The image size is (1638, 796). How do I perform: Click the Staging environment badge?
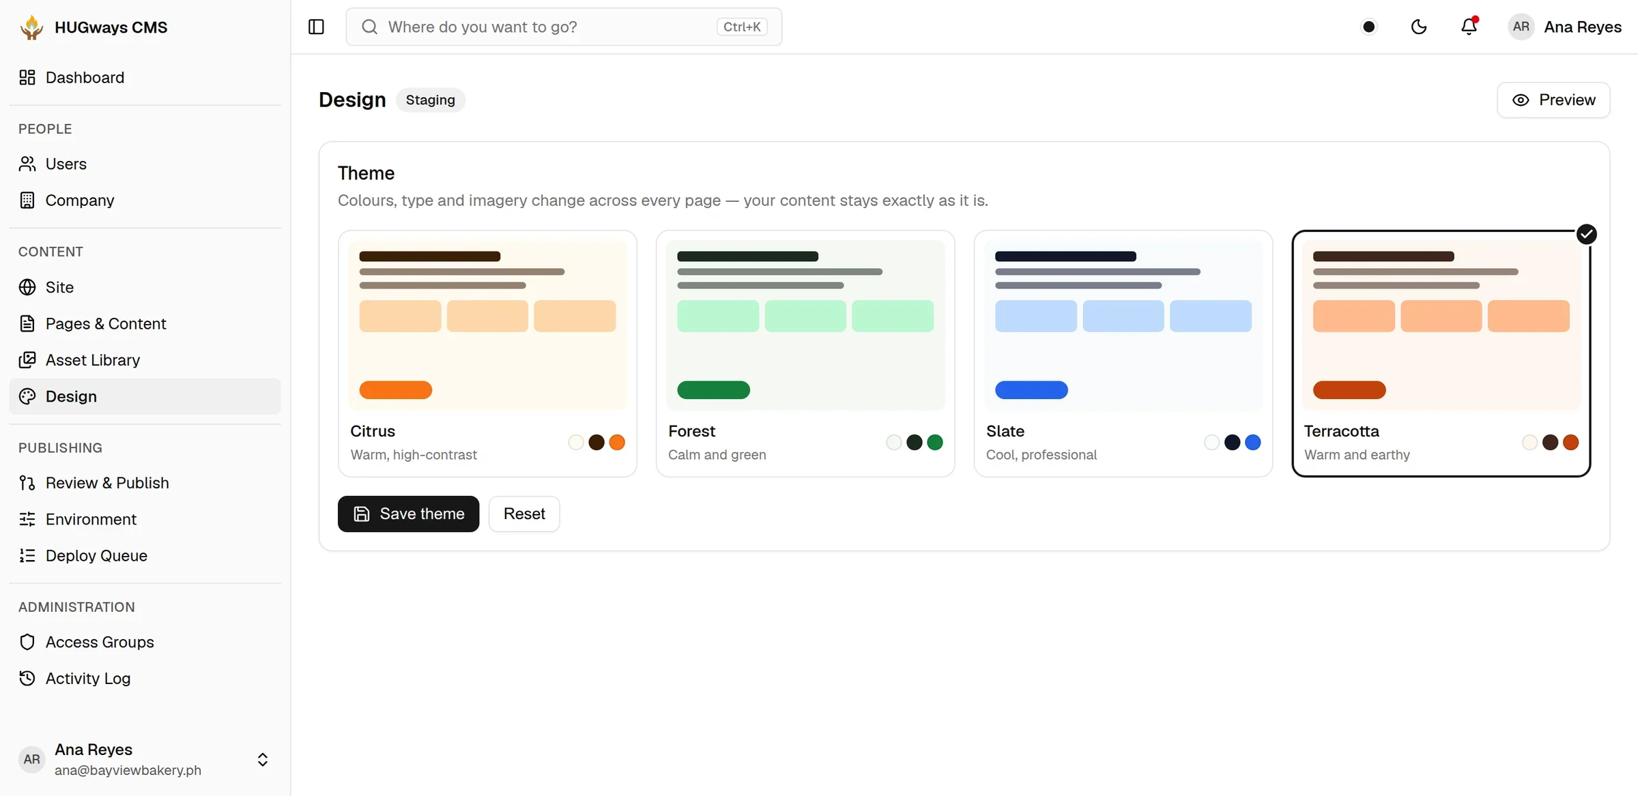[430, 100]
